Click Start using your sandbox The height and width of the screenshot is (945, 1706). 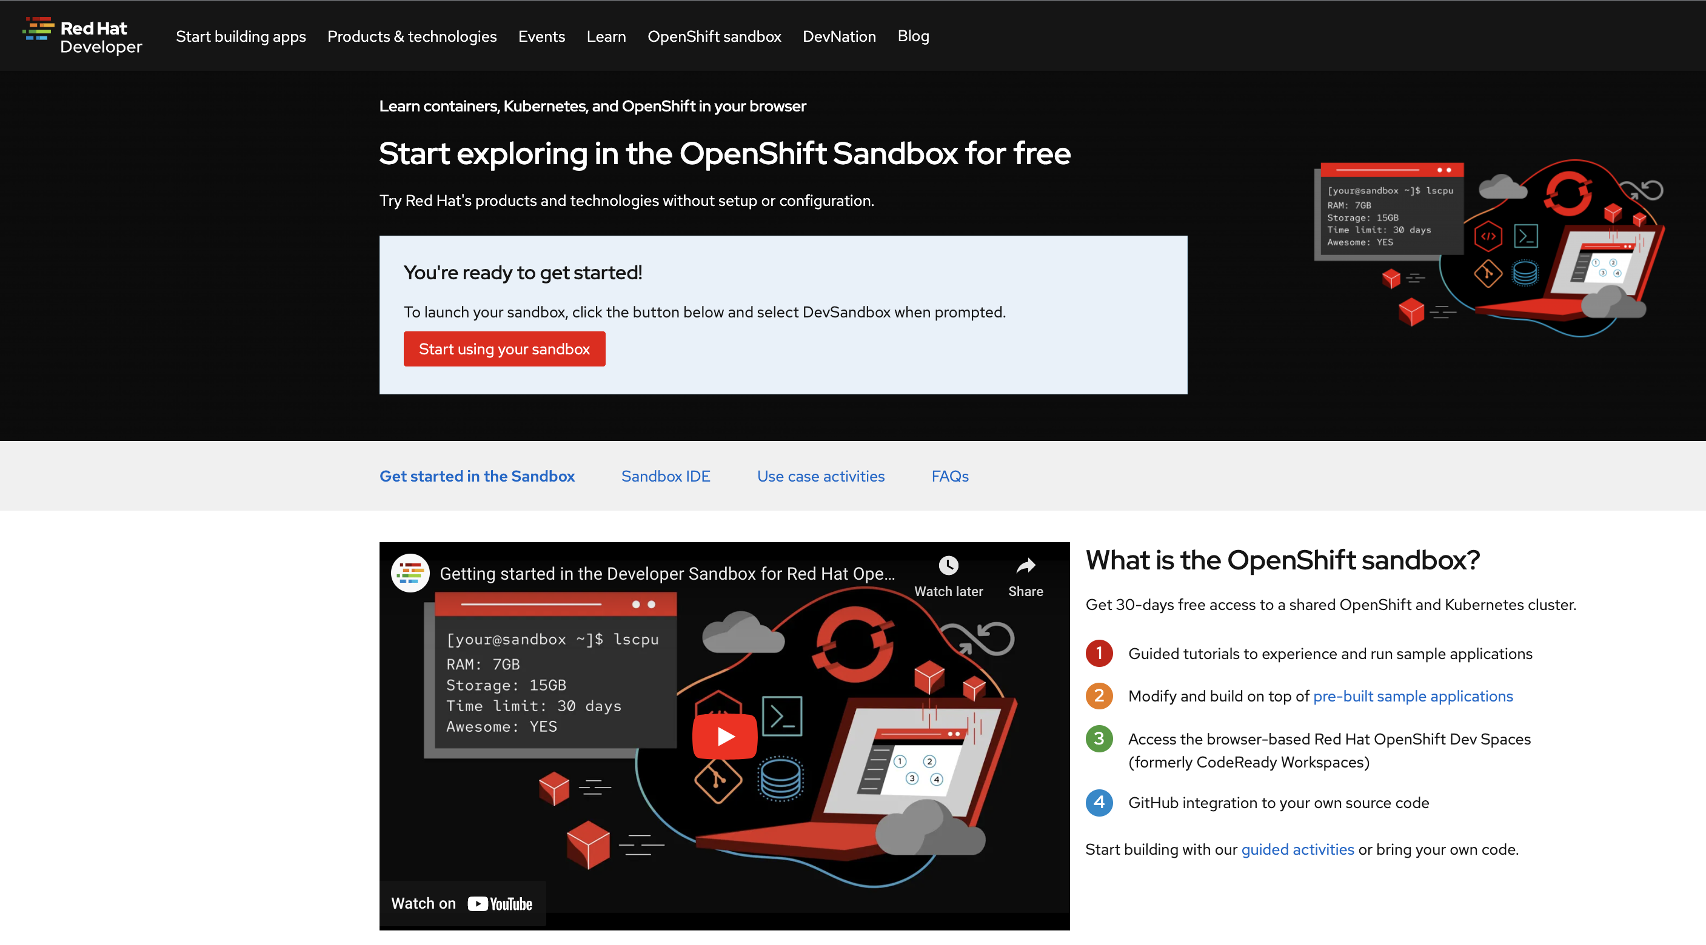point(504,349)
